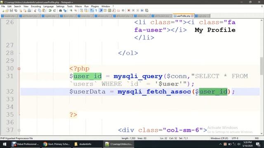
Task: Toggle the Monitoring eye icon
Action: click(x=123, y=11)
